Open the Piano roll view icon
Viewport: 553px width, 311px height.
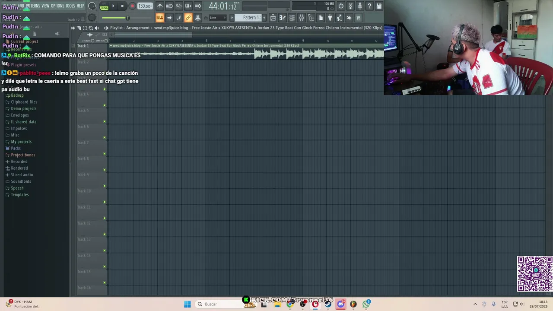pyautogui.click(x=283, y=18)
